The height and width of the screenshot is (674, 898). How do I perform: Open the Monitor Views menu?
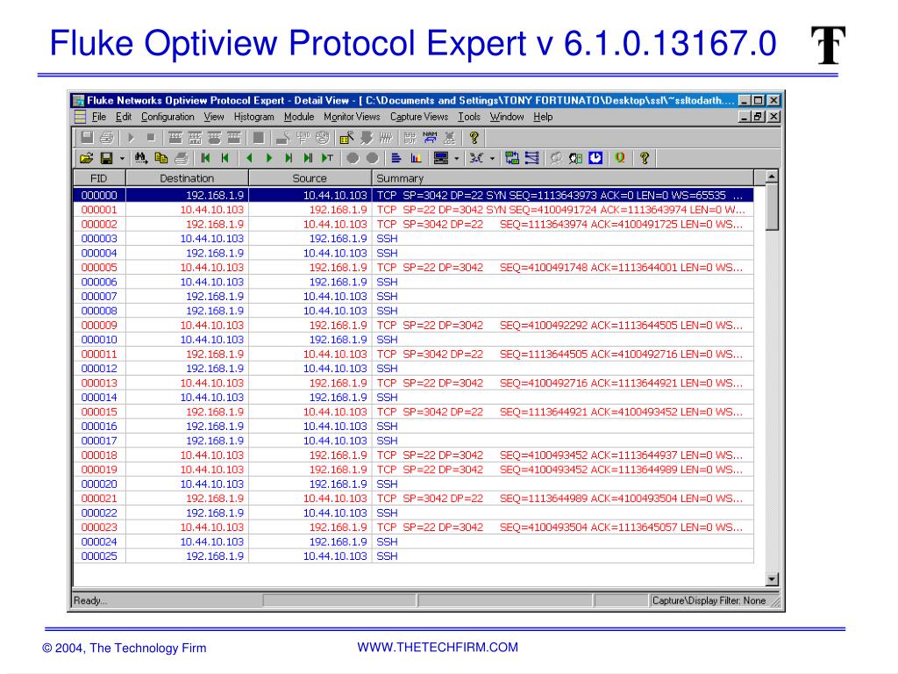352,117
